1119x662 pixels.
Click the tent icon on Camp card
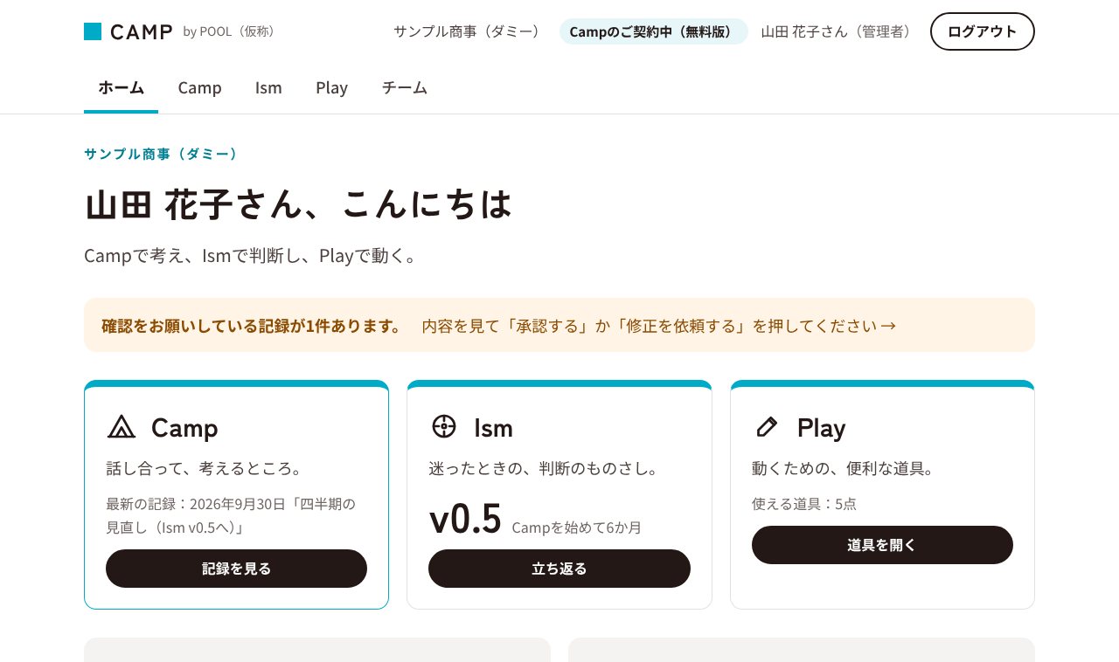(x=122, y=427)
